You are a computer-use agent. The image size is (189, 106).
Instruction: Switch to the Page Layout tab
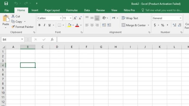pyautogui.click(x=52, y=10)
